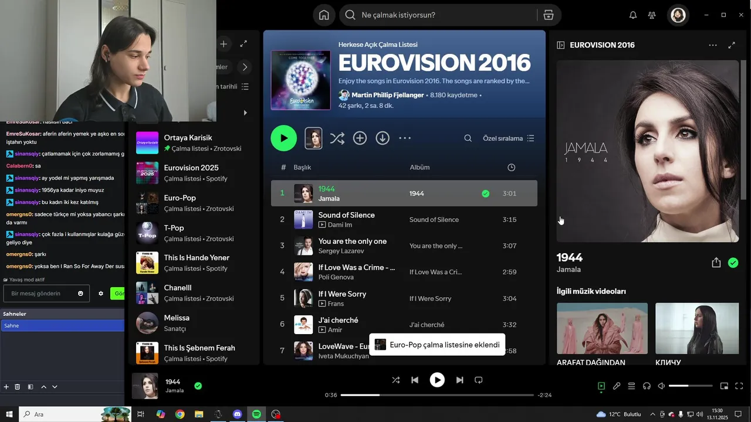Image resolution: width=751 pixels, height=422 pixels.
Task: Add a new scene in Sahneler panel
Action: pyautogui.click(x=6, y=387)
